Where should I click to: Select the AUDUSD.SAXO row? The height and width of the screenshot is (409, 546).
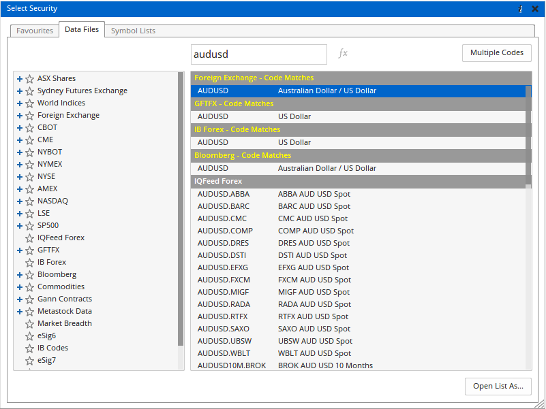tap(359, 329)
